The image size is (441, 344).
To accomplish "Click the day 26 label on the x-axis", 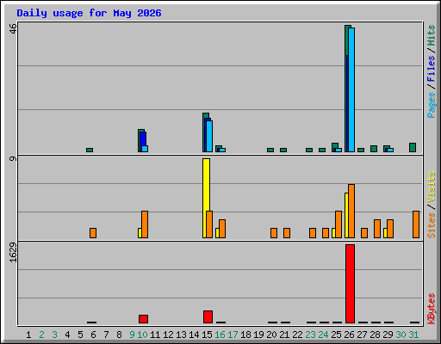I will click(x=349, y=335).
